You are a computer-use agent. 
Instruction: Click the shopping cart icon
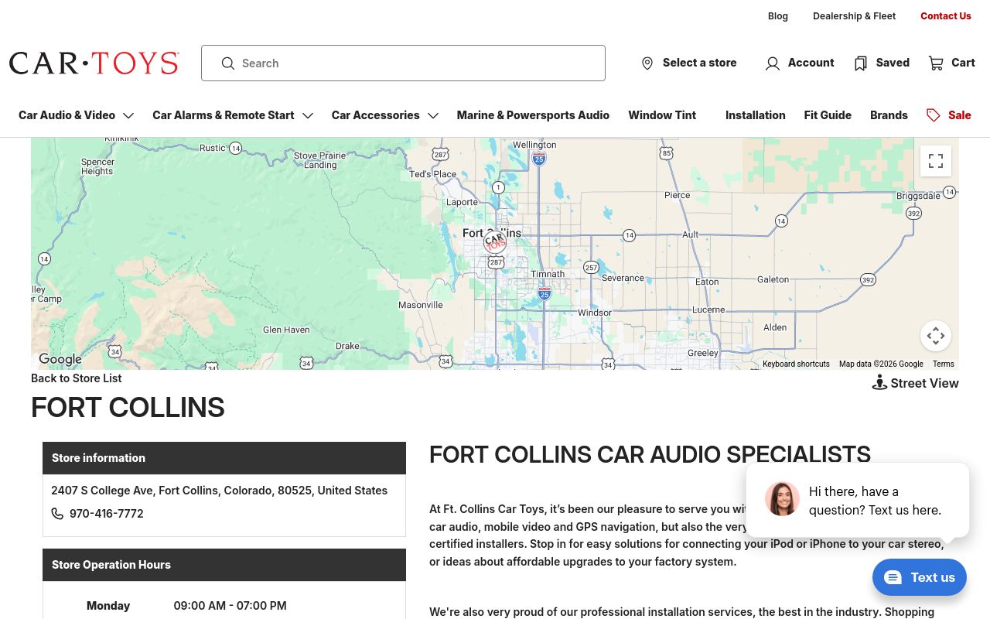coord(936,63)
